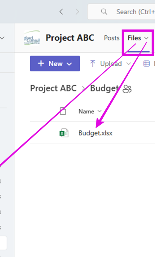Open the New button dropdown arrow
The image size is (155, 257).
[x=69, y=64]
